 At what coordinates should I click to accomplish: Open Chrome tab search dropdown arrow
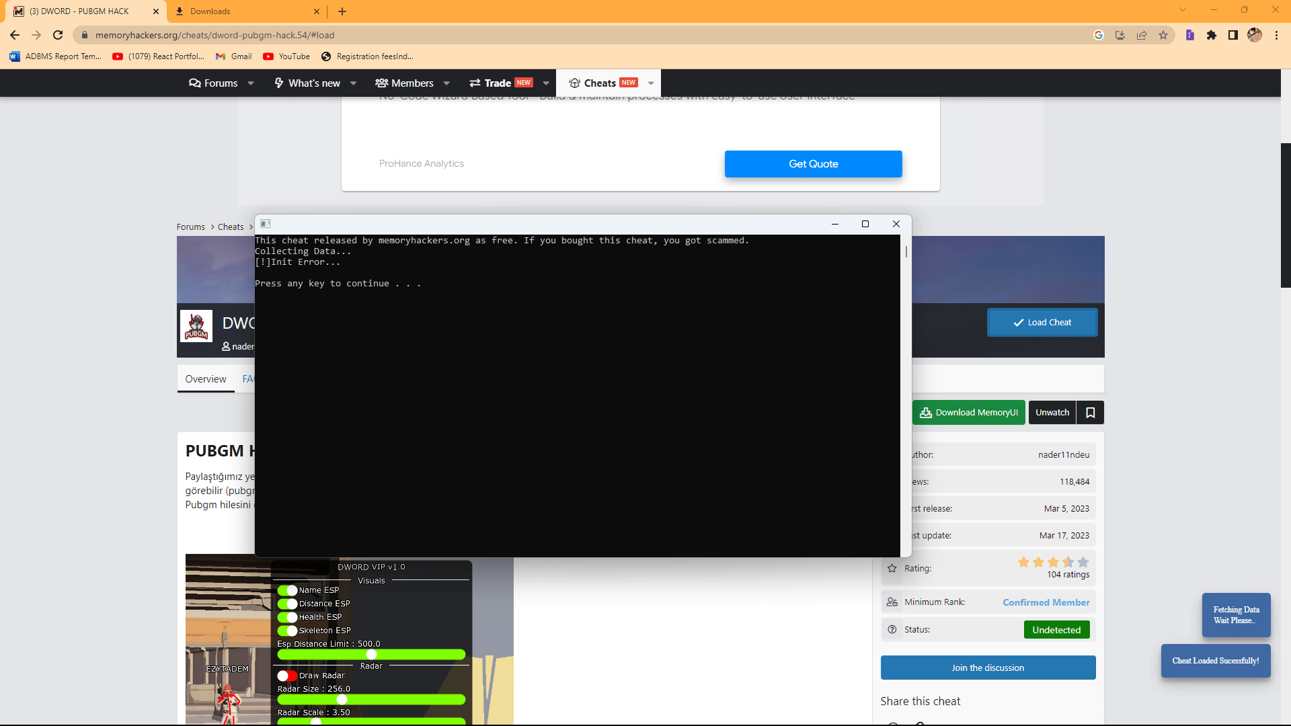[x=1183, y=10]
